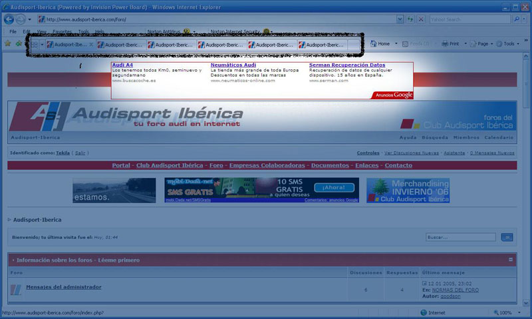Image resolution: width=532 pixels, height=319 pixels.
Task: Open the Favorites Center star icon
Action: [x=8, y=43]
